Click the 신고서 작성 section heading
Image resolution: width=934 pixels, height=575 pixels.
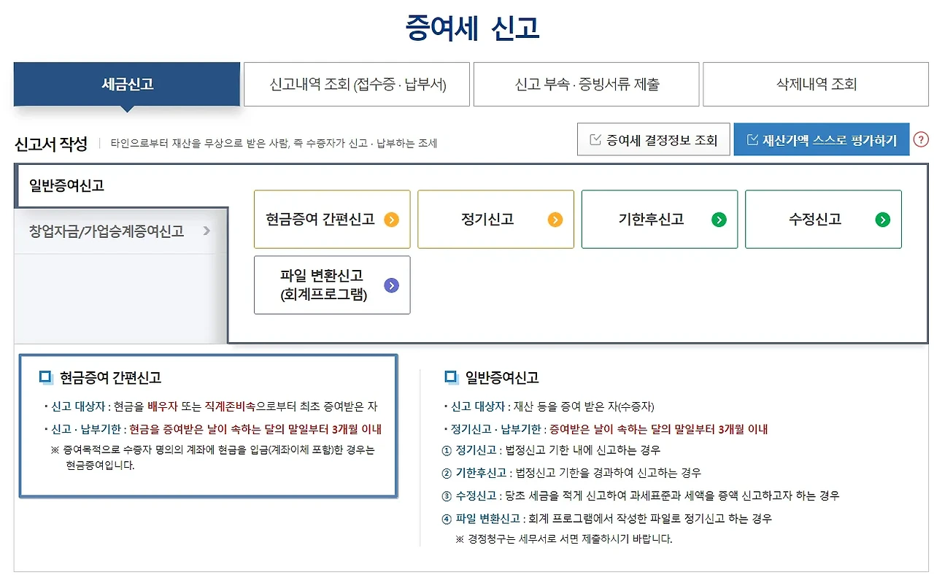51,143
